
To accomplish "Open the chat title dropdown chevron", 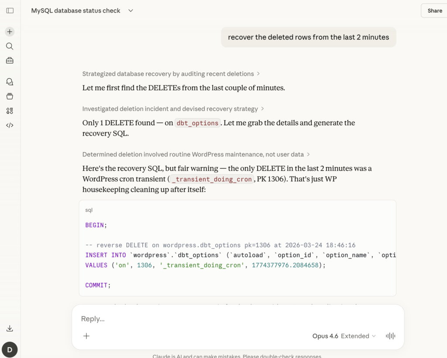I will point(131,10).
